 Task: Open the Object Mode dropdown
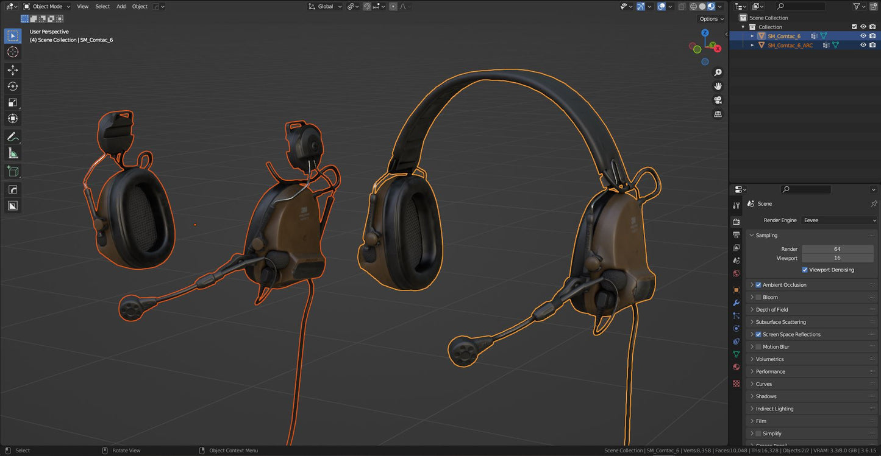(x=47, y=6)
